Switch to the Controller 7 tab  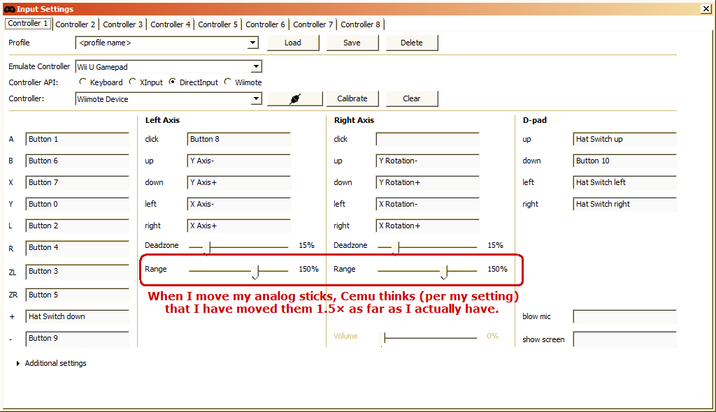click(x=313, y=24)
